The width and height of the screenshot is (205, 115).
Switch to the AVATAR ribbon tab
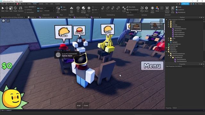pyautogui.click(x=41, y=4)
